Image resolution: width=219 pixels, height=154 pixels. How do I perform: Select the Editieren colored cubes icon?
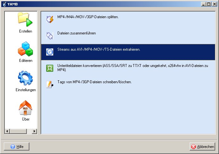pyautogui.click(x=25, y=49)
